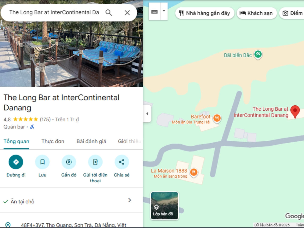Select La Maison 1888 restaurant pin
304x228 pixels.
point(194,172)
